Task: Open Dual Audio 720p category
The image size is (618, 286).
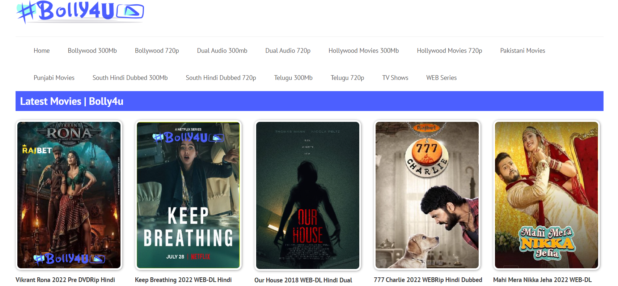Action: coord(288,51)
